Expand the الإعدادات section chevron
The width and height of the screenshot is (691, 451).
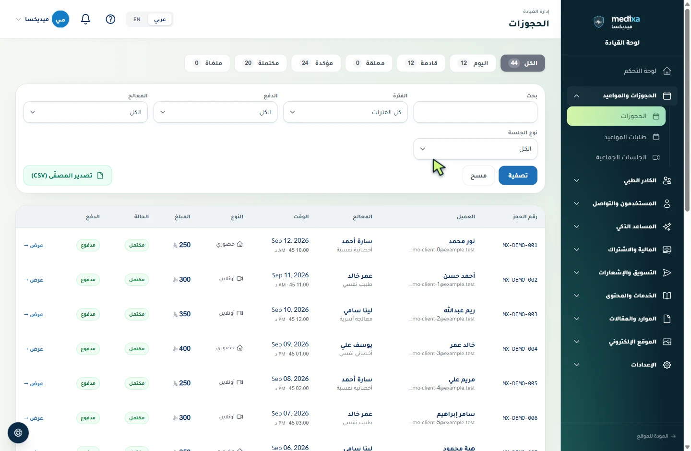tap(577, 365)
